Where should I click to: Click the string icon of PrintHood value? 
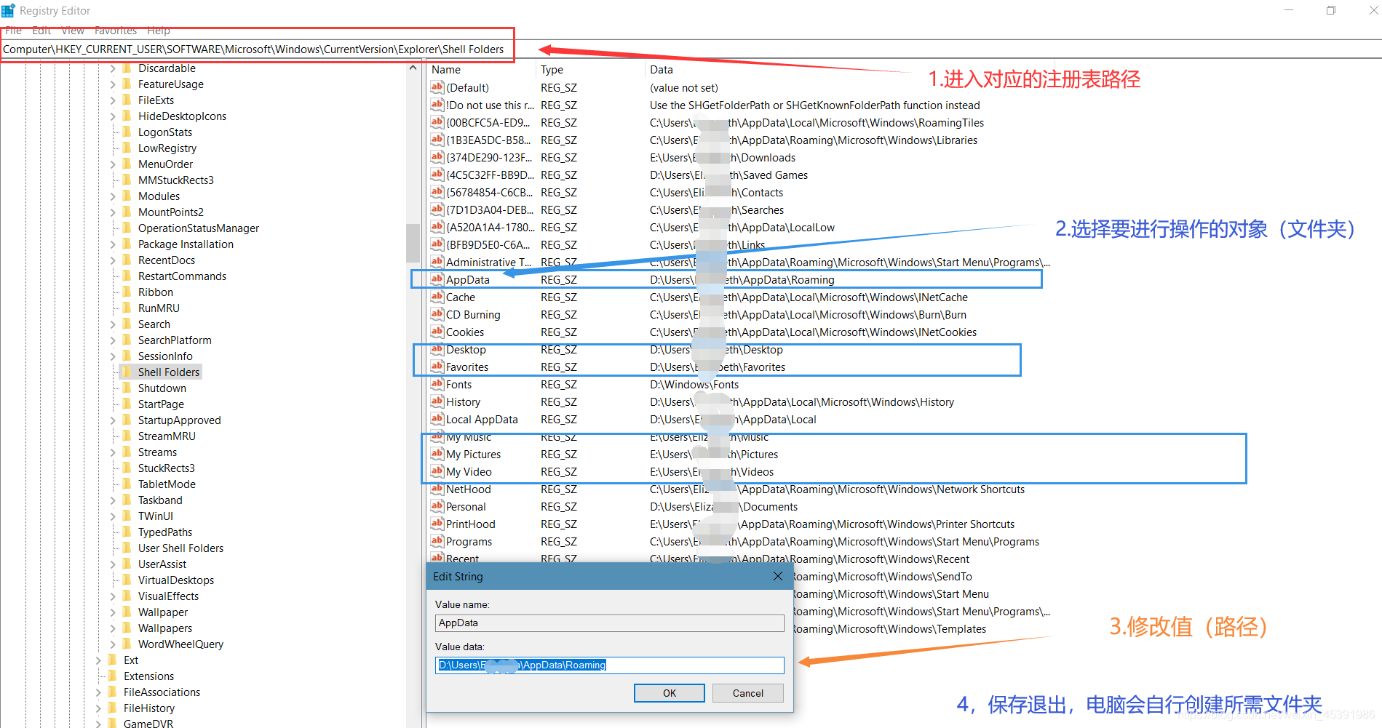click(x=437, y=524)
